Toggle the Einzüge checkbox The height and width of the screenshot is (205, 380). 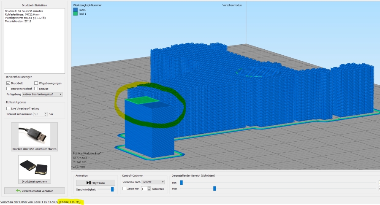36,89
